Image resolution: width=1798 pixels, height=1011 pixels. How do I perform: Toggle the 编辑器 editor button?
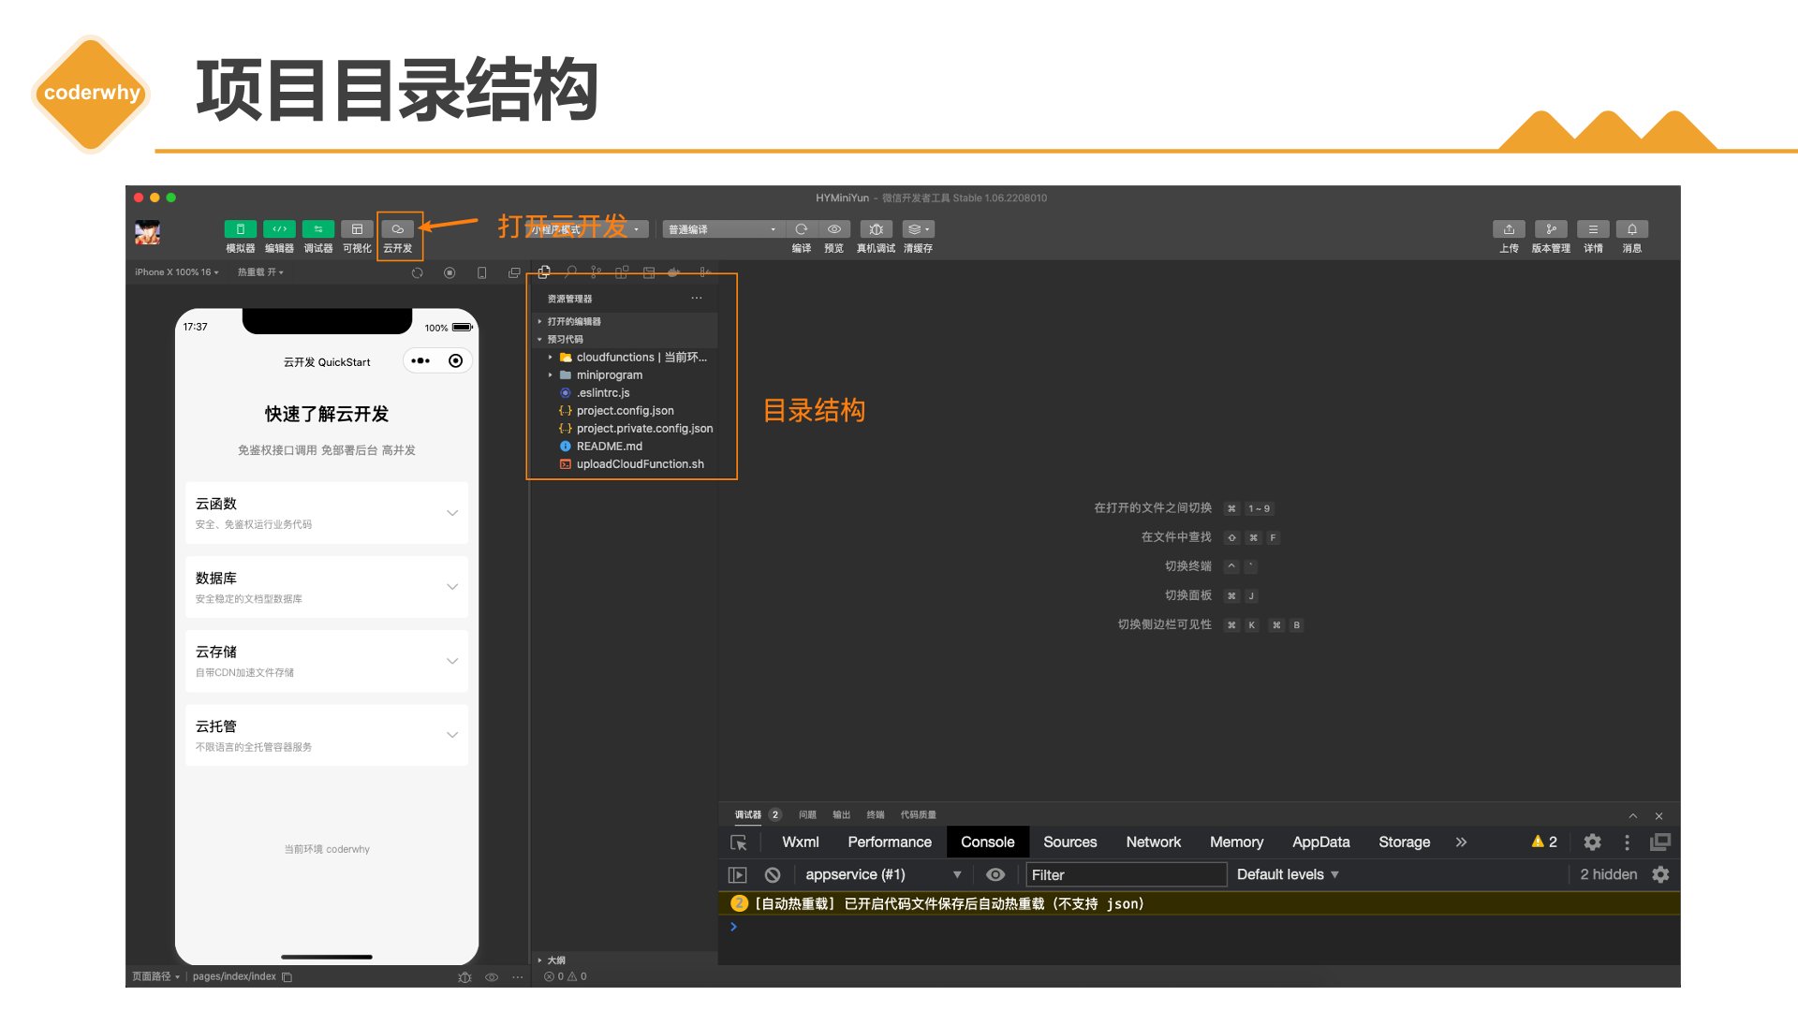279,229
